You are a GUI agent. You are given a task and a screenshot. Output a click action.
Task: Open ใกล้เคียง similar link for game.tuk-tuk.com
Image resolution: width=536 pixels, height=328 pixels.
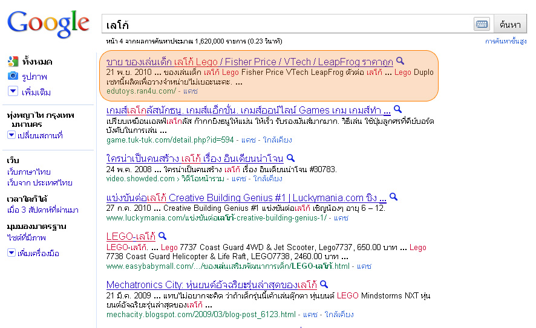click(278, 140)
